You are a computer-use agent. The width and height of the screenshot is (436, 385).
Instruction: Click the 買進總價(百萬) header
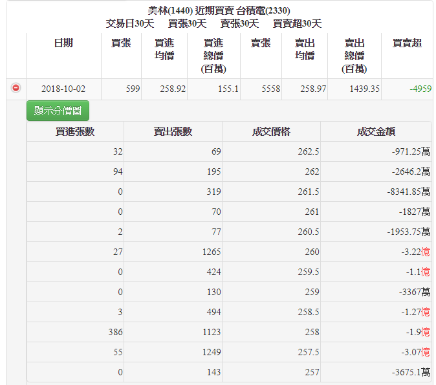213,56
